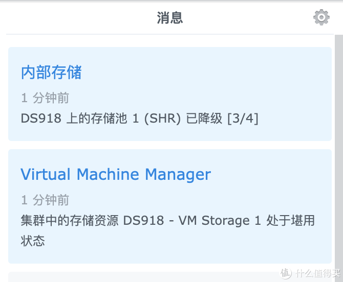The height and width of the screenshot is (282, 343).
Task: Click the vertical scrollbar on the right
Action: click(338, 153)
